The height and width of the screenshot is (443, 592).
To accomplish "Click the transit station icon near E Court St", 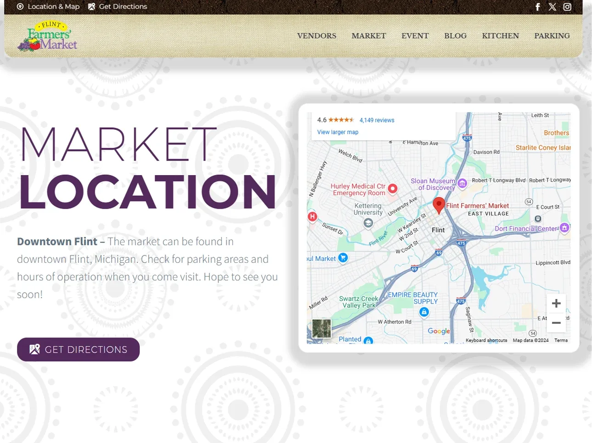I will [538, 219].
